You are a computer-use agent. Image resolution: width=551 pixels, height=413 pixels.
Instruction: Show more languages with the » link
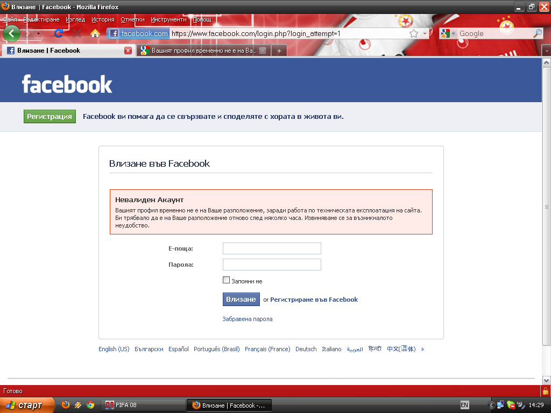(x=422, y=349)
